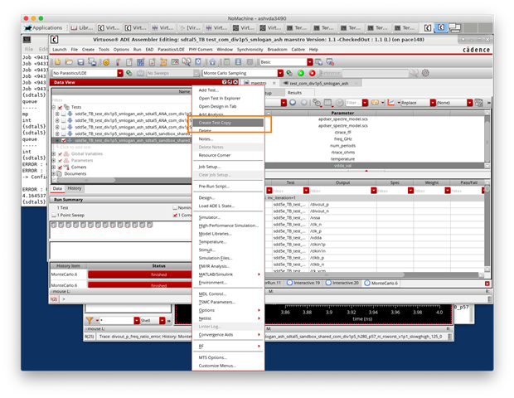Expand the Documents tree node
The height and width of the screenshot is (398, 514).
pos(54,174)
